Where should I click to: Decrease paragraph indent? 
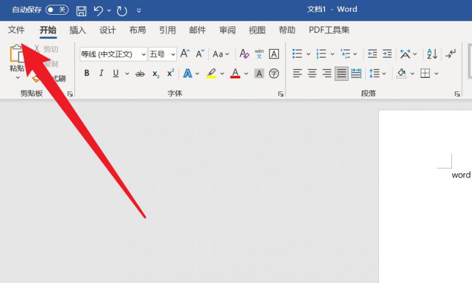click(372, 54)
